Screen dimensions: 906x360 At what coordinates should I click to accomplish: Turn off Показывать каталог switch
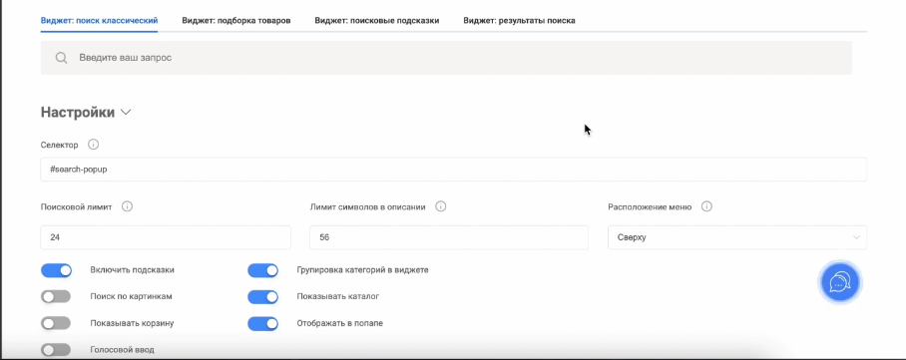click(x=262, y=297)
